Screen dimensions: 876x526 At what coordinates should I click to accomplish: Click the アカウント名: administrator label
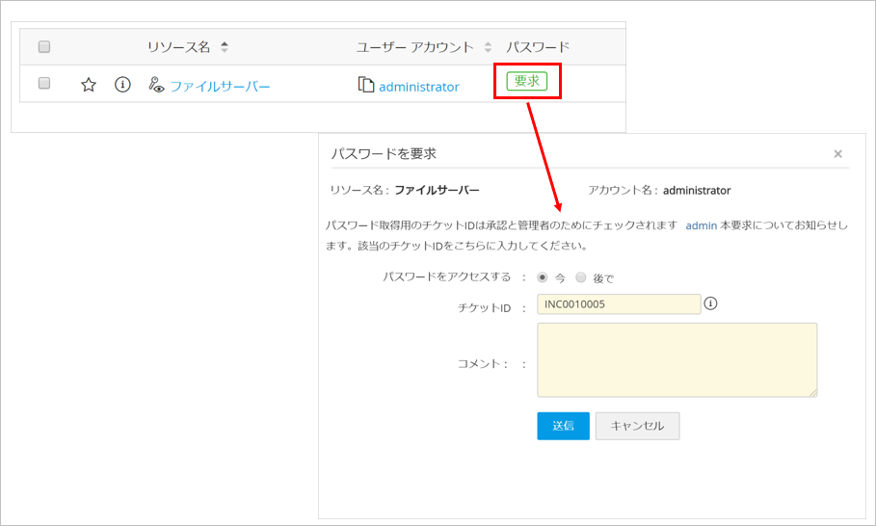(x=659, y=191)
